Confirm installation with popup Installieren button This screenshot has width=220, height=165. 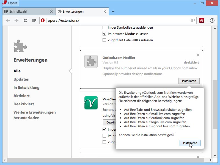pos(190,143)
